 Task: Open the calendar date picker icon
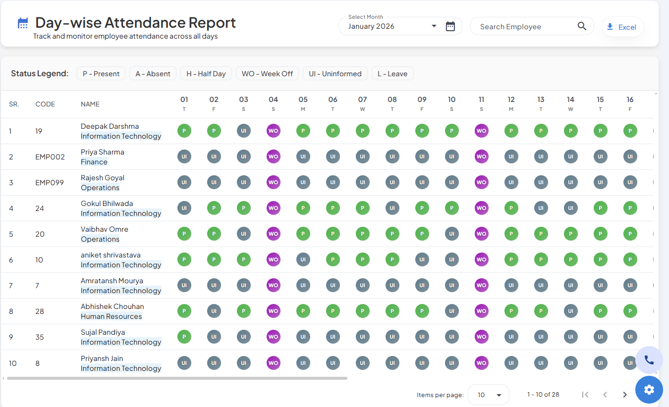click(x=450, y=26)
